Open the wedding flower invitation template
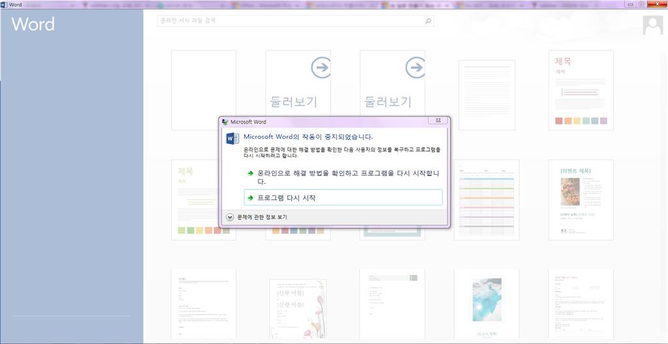Viewport: 668px width, 344px height. pos(298,309)
